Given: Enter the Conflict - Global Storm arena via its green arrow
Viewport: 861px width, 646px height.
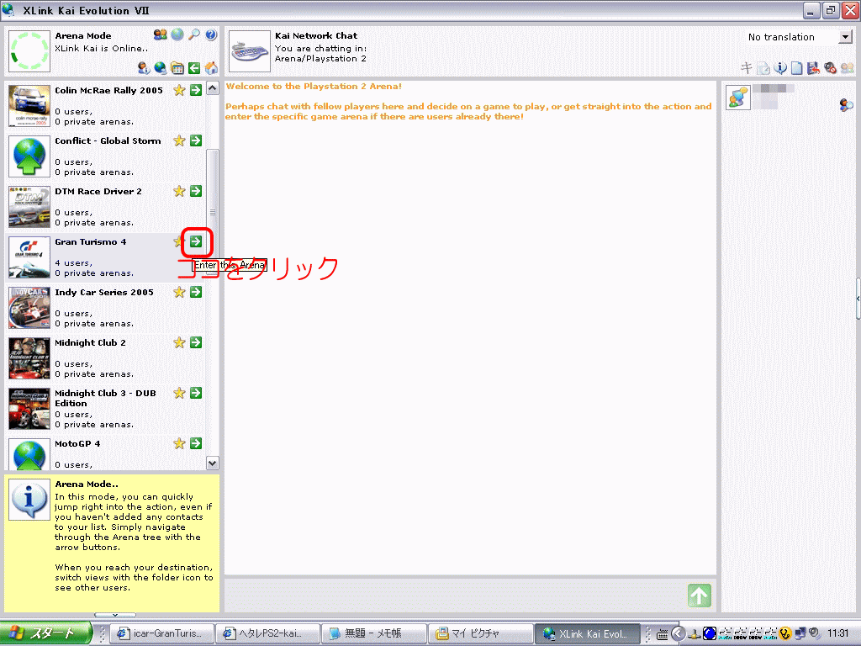Looking at the screenshot, I should tap(196, 140).
